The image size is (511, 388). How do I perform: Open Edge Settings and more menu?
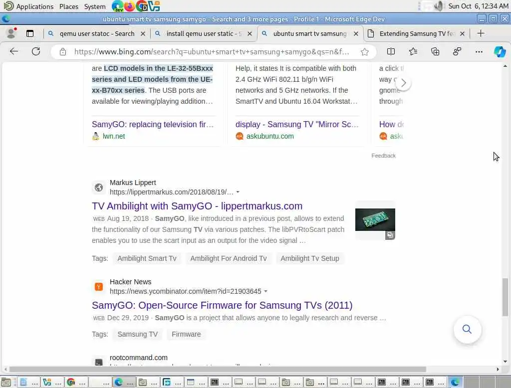[x=479, y=51]
